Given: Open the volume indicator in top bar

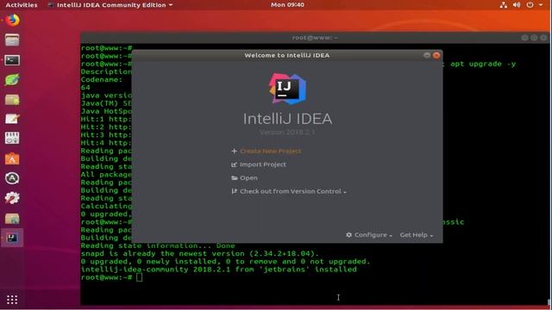Looking at the screenshot, I should point(517,5).
